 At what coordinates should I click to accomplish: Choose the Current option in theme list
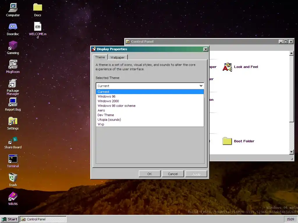click(150, 92)
